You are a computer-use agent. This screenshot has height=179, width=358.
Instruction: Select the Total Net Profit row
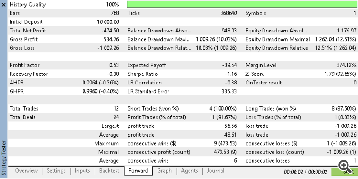(x=64, y=31)
